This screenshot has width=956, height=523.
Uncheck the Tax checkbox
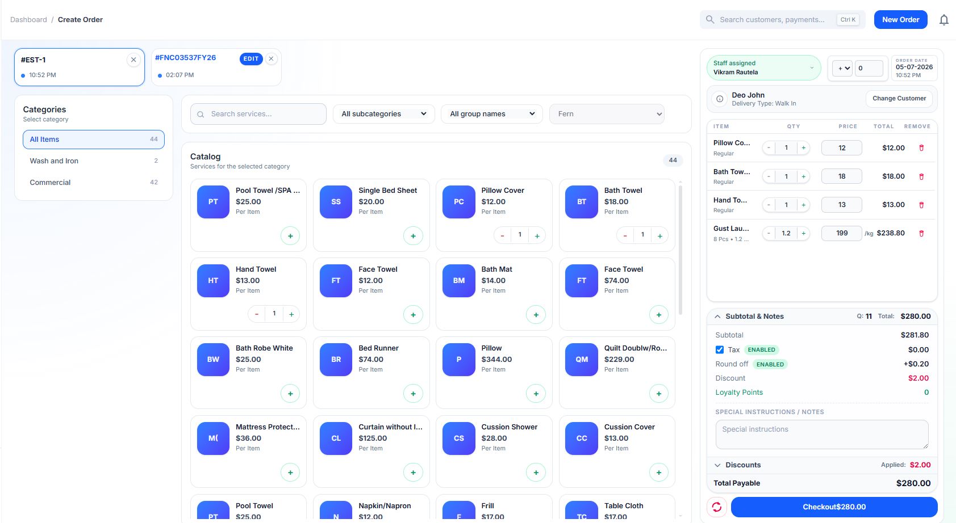pos(720,350)
